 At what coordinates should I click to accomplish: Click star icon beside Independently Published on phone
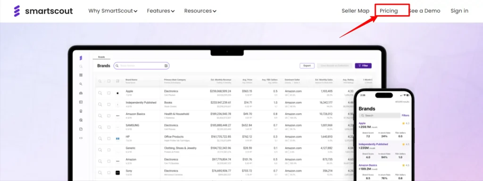(x=404, y=144)
